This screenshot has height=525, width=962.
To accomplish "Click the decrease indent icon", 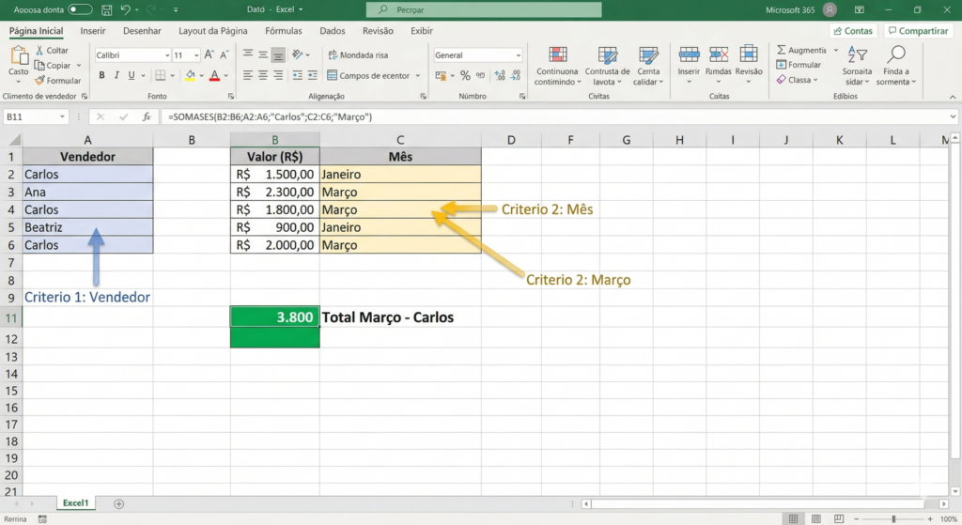I will 298,75.
